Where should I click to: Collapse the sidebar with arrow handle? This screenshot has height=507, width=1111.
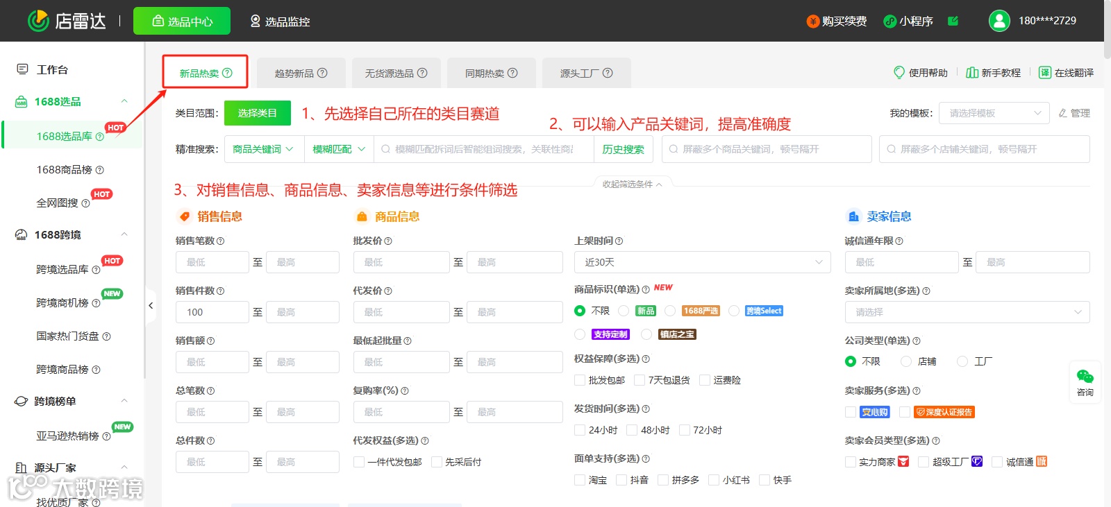click(x=151, y=305)
